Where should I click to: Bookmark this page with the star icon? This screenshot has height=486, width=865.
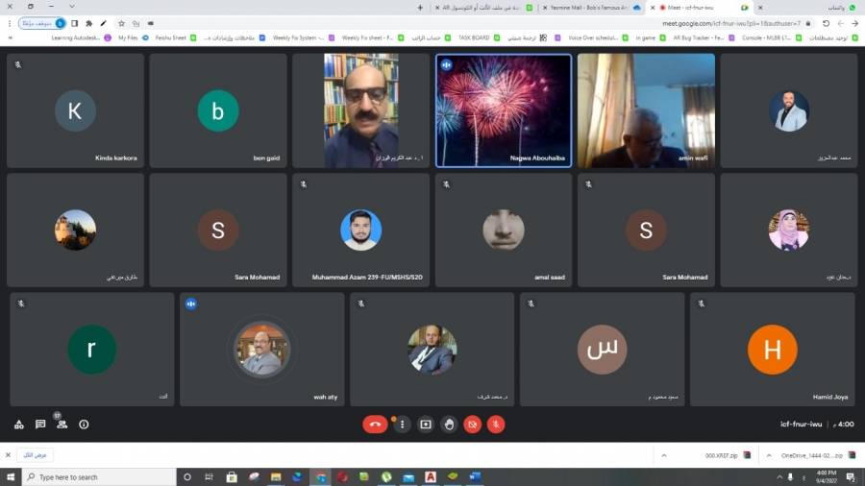pyautogui.click(x=121, y=23)
